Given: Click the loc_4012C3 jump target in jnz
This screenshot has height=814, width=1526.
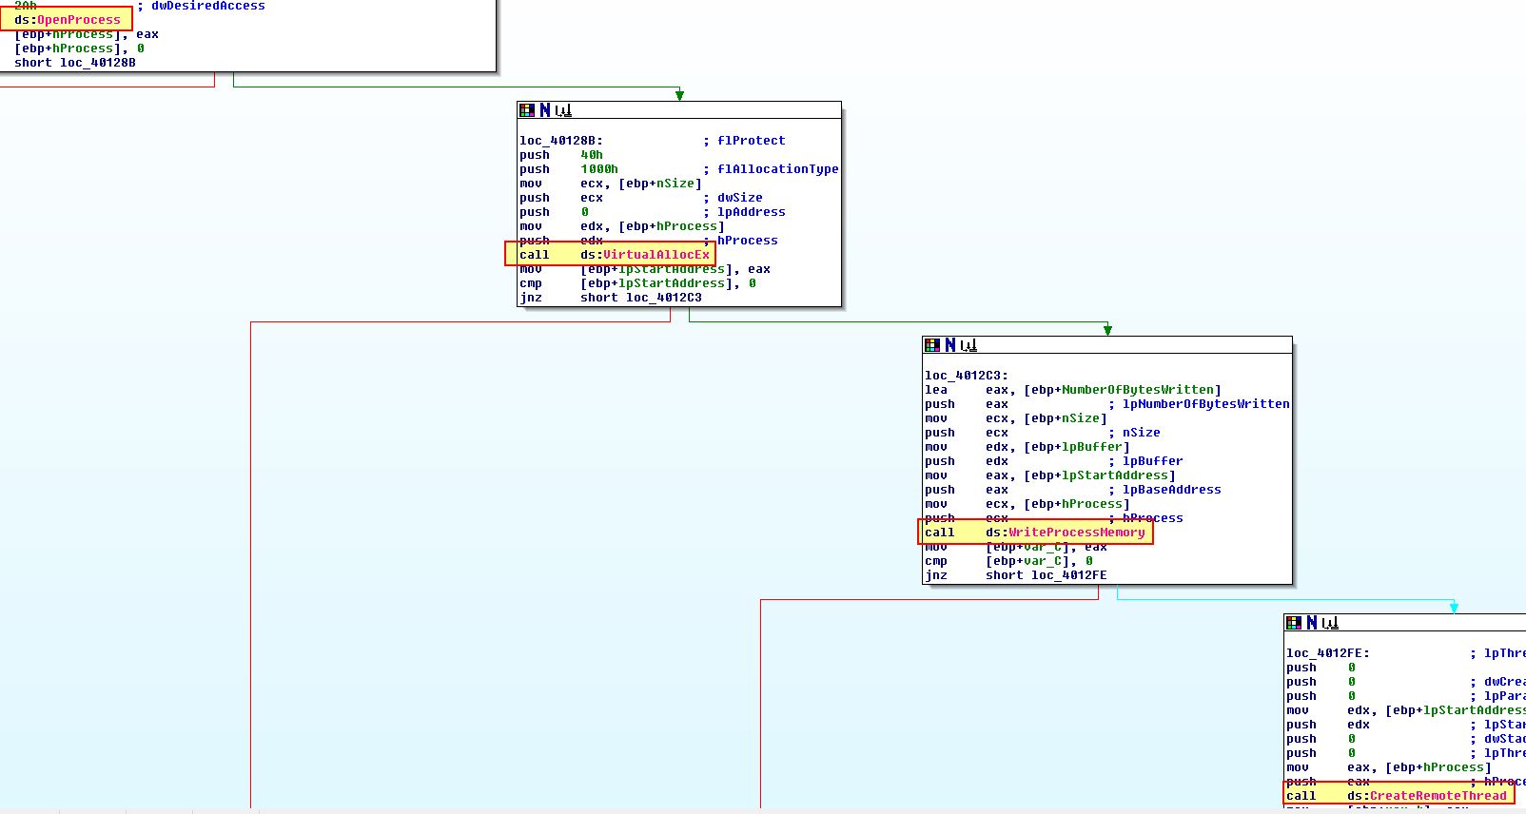Looking at the screenshot, I should (663, 298).
